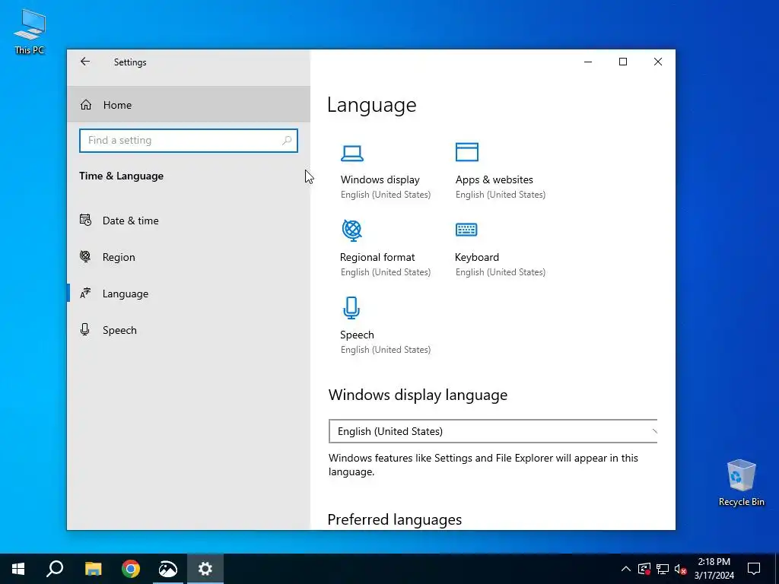Open taskbar Search

click(55, 569)
